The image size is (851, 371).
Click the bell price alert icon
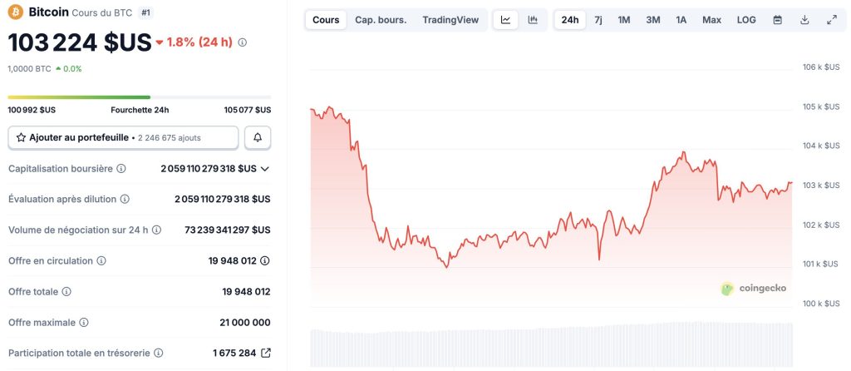(258, 137)
